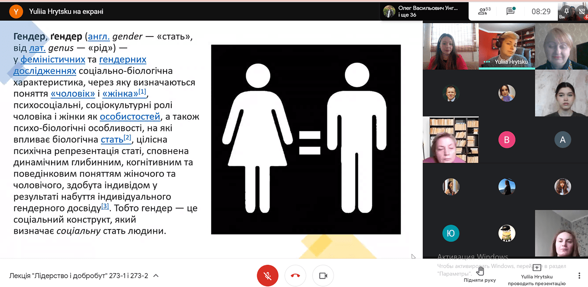Pin your self-view thumbnail

(x=567, y=11)
